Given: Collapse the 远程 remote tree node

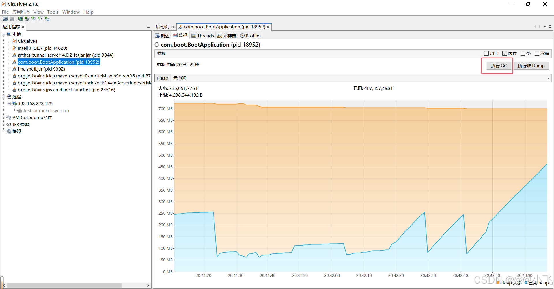Looking at the screenshot, I should point(4,97).
